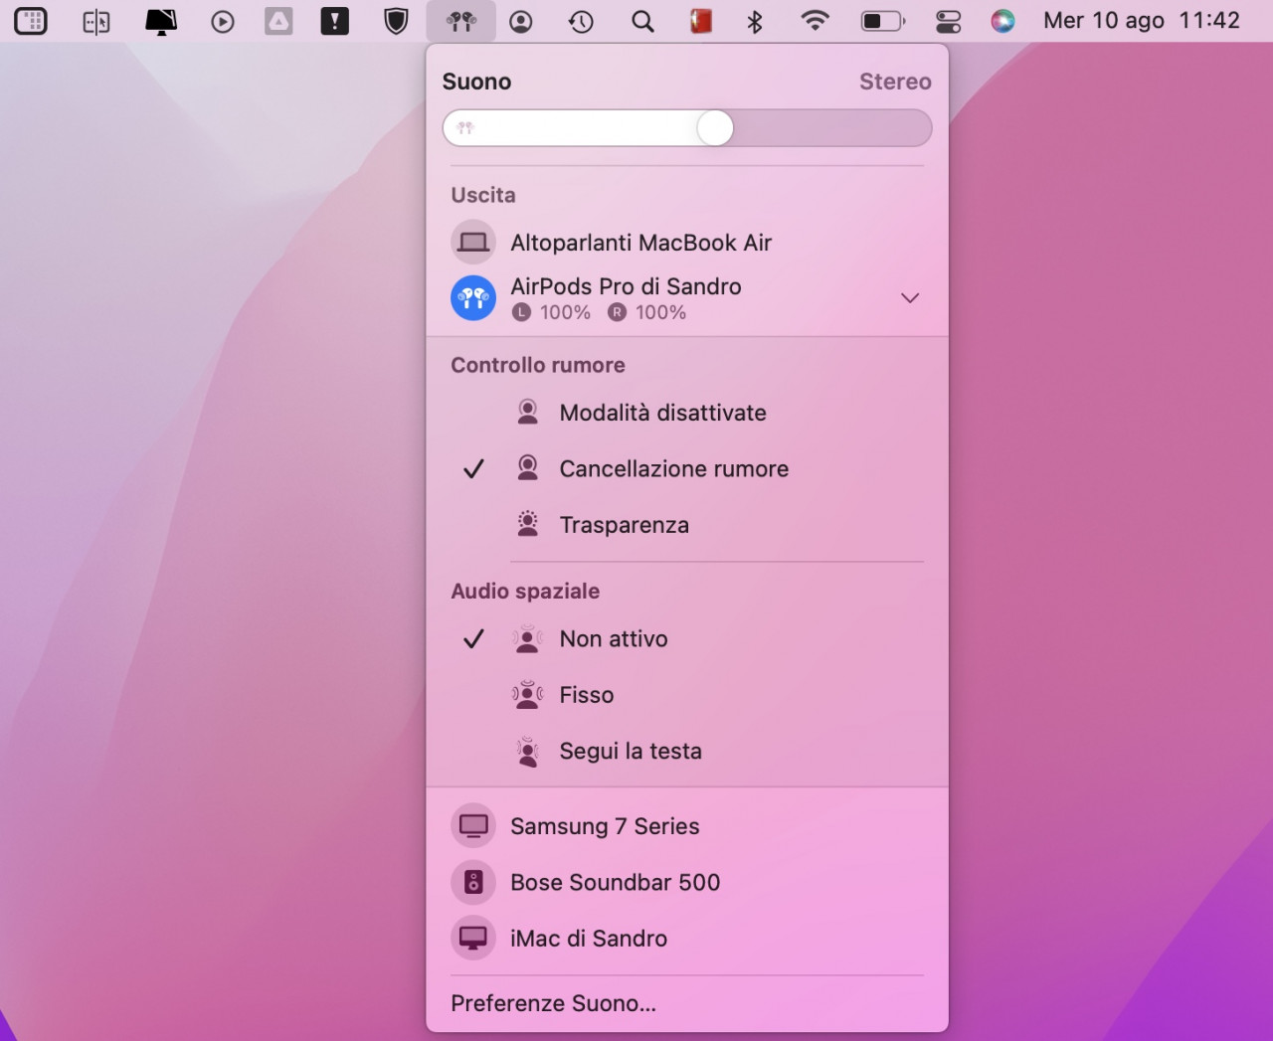
Task: Click the black display icon in menu bar
Action: 160,21
